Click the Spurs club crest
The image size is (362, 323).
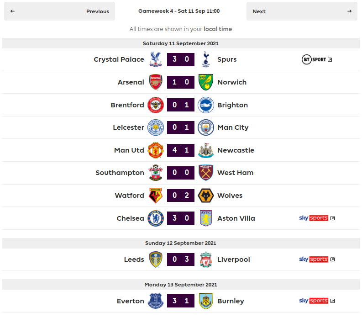pyautogui.click(x=206, y=59)
